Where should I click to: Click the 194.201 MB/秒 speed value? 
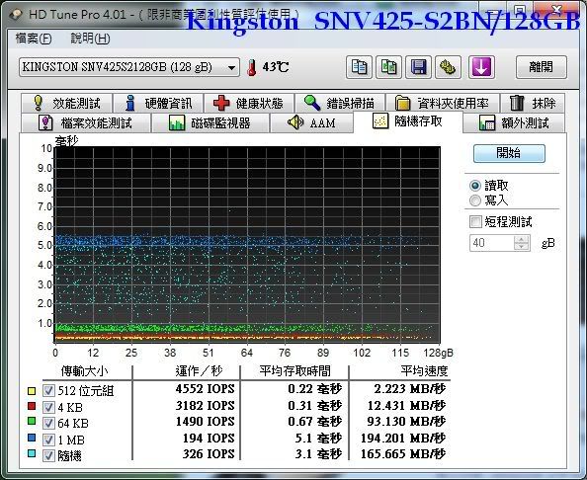point(403,439)
